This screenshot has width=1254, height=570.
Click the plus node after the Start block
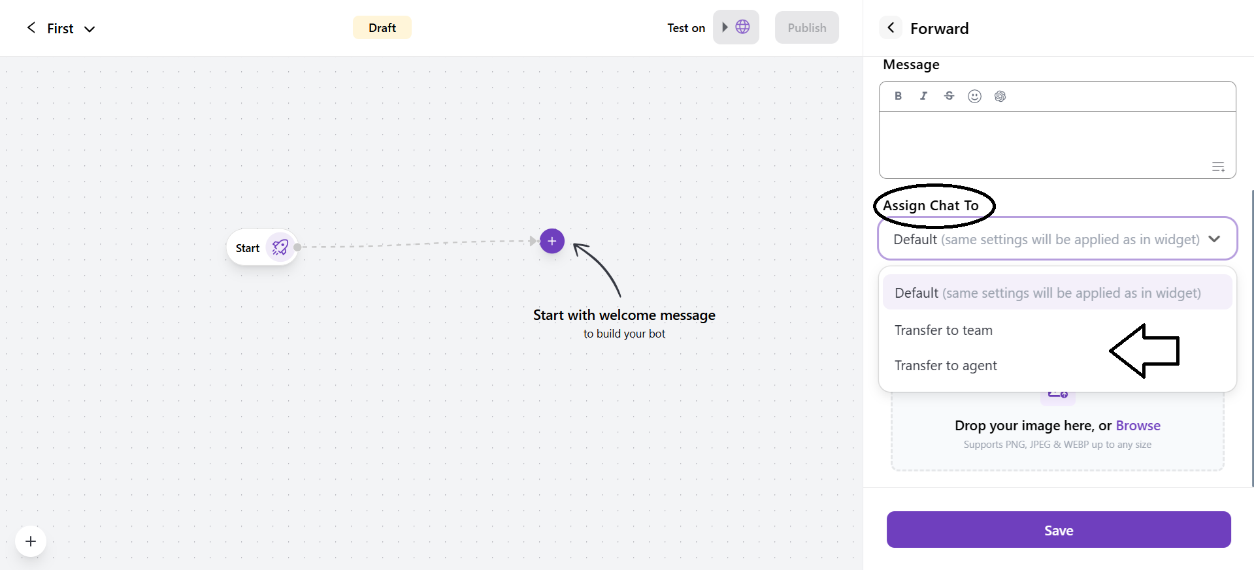click(x=551, y=241)
